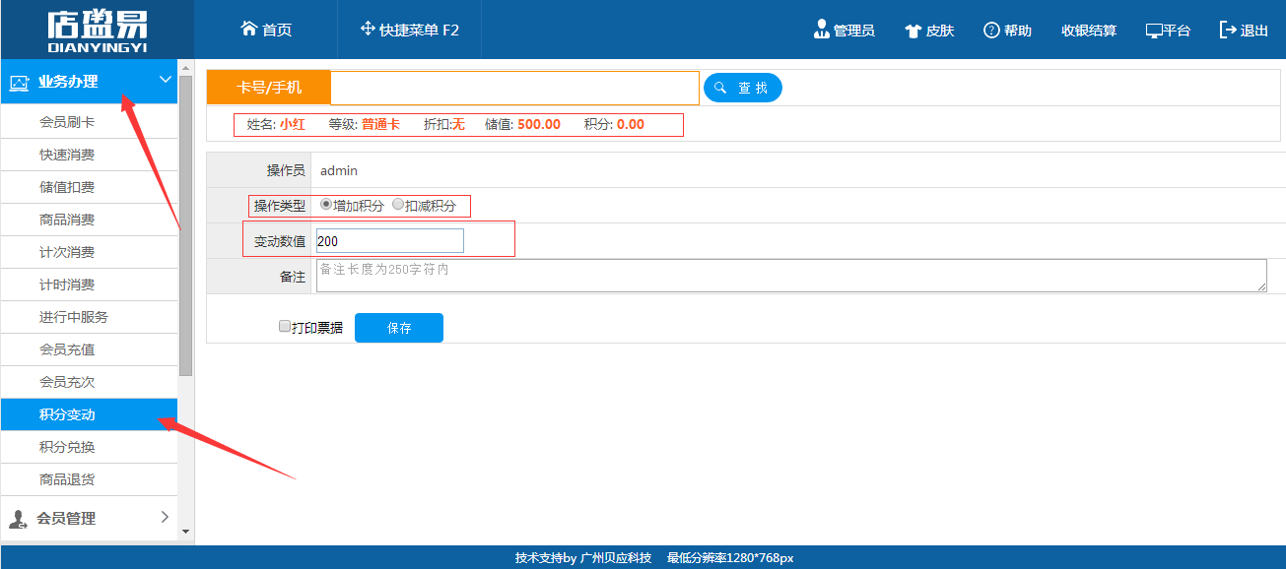This screenshot has height=569, width=1286.
Task: Open 收银结算 in top bar
Action: click(x=1089, y=31)
